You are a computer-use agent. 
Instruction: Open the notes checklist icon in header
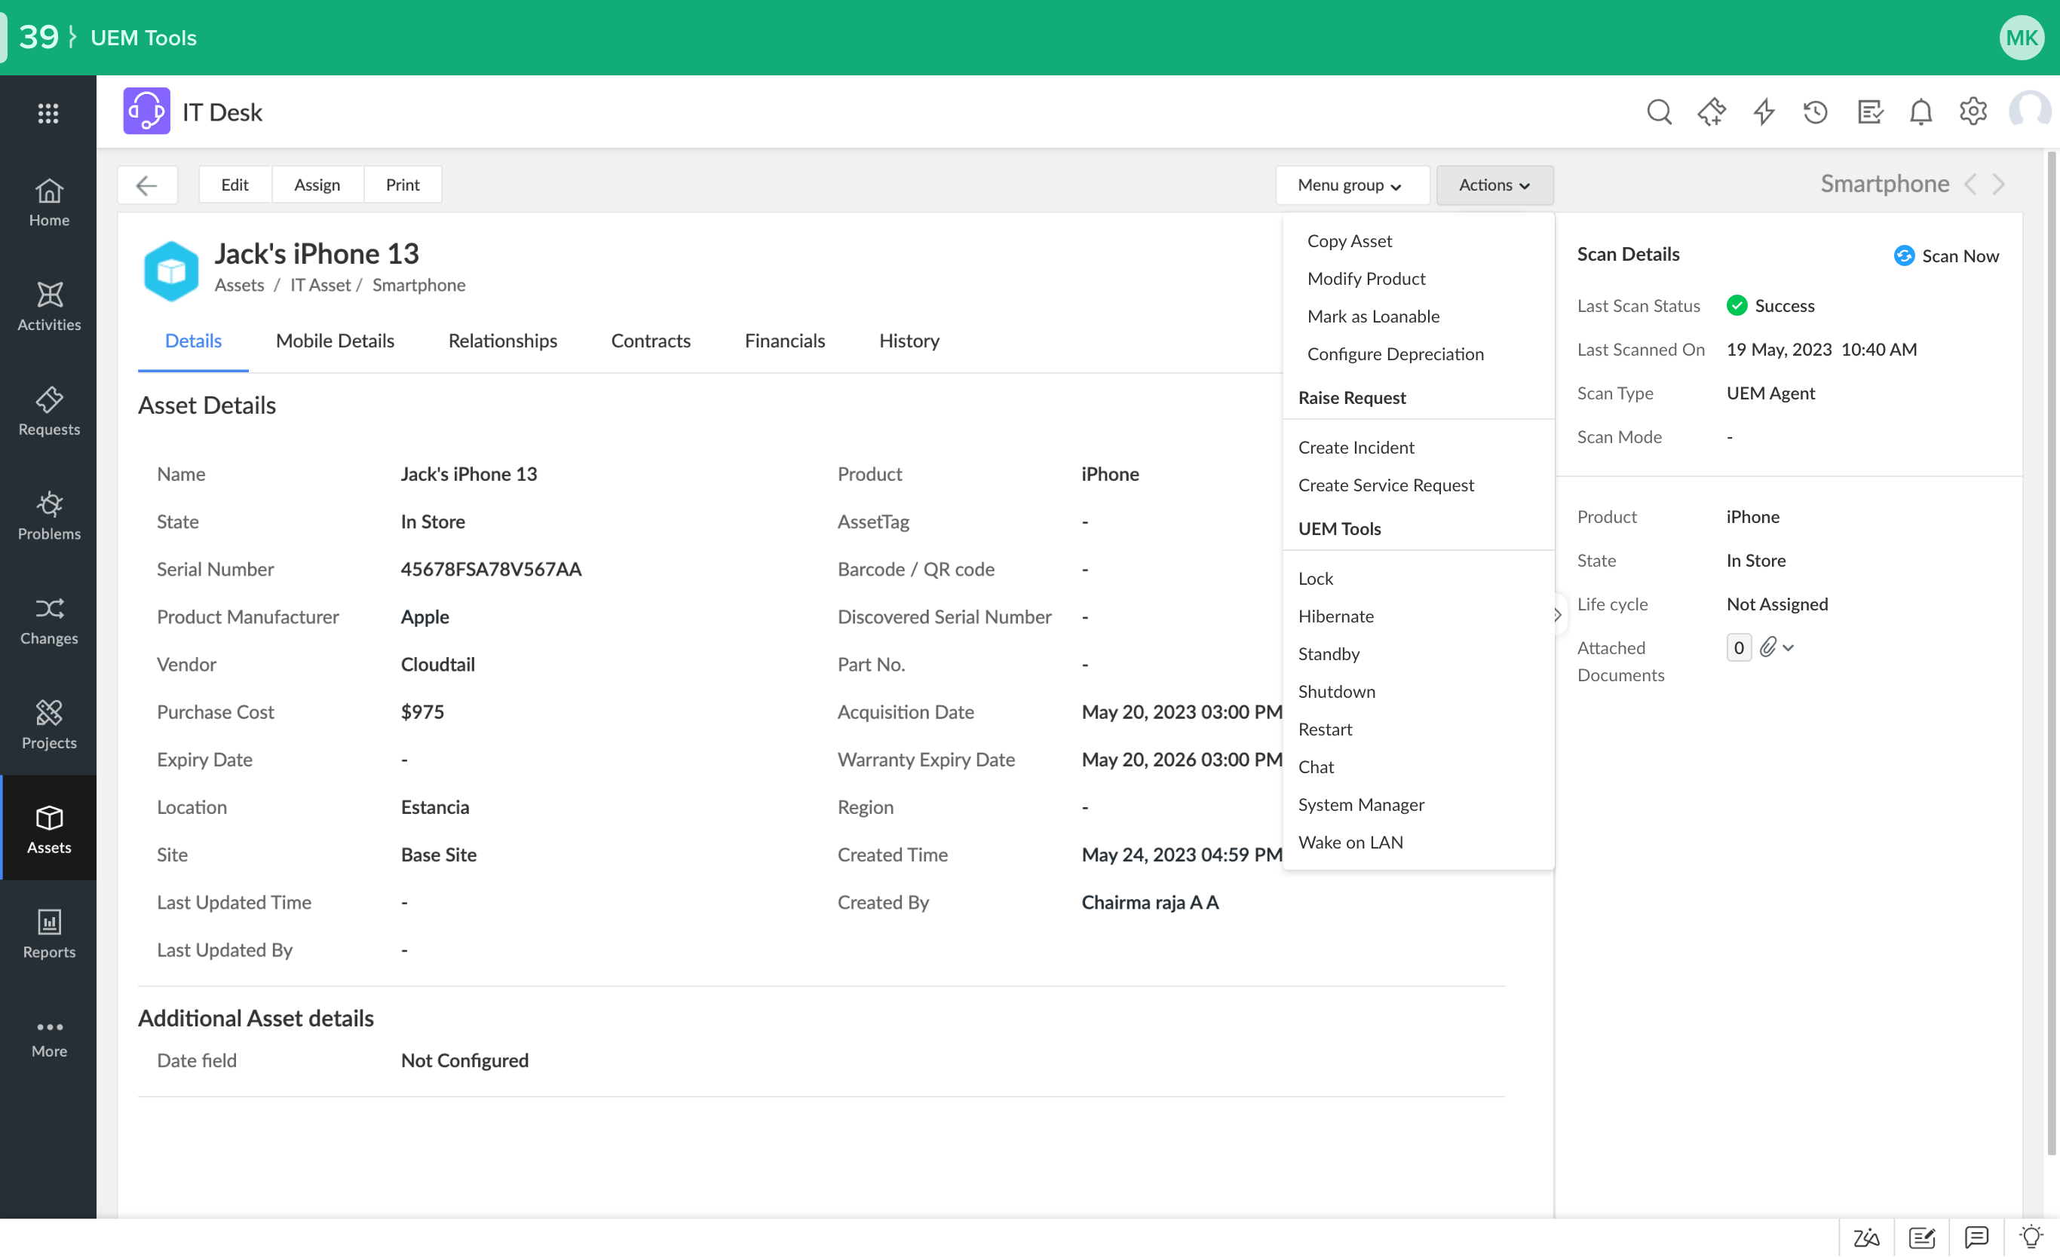click(x=1869, y=112)
